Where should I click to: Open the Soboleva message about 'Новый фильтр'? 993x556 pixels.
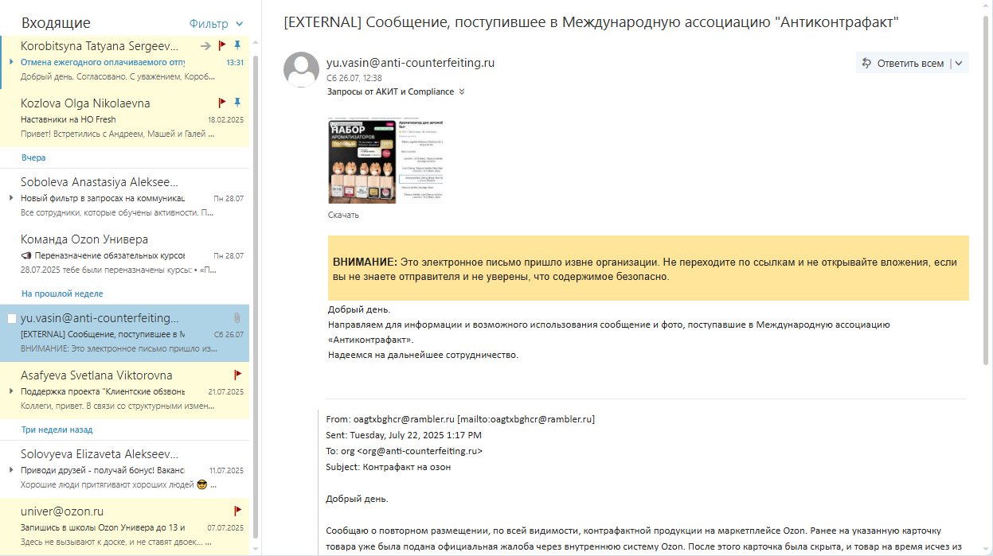[125, 197]
